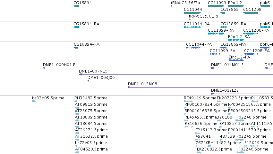
Task: Click the CG11099 gene glyph
Action: 216,6
